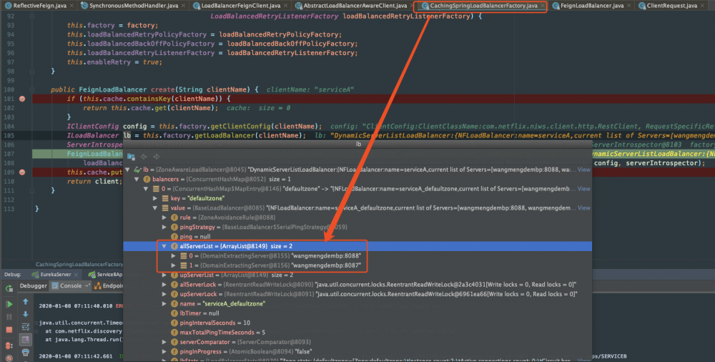Image resolution: width=715 pixels, height=362 pixels.
Task: Click View link on map entry 0 row
Action: click(583, 189)
